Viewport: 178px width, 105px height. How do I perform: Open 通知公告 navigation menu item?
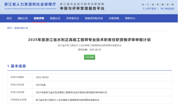[23, 18]
